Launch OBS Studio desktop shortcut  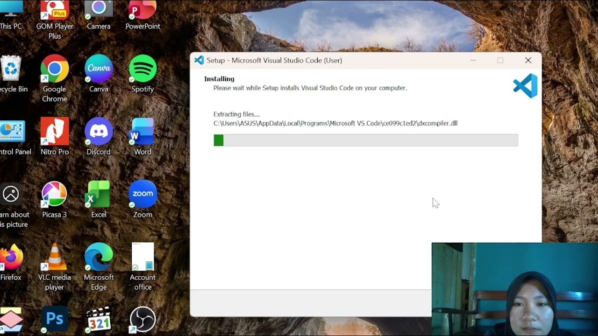pos(142,320)
